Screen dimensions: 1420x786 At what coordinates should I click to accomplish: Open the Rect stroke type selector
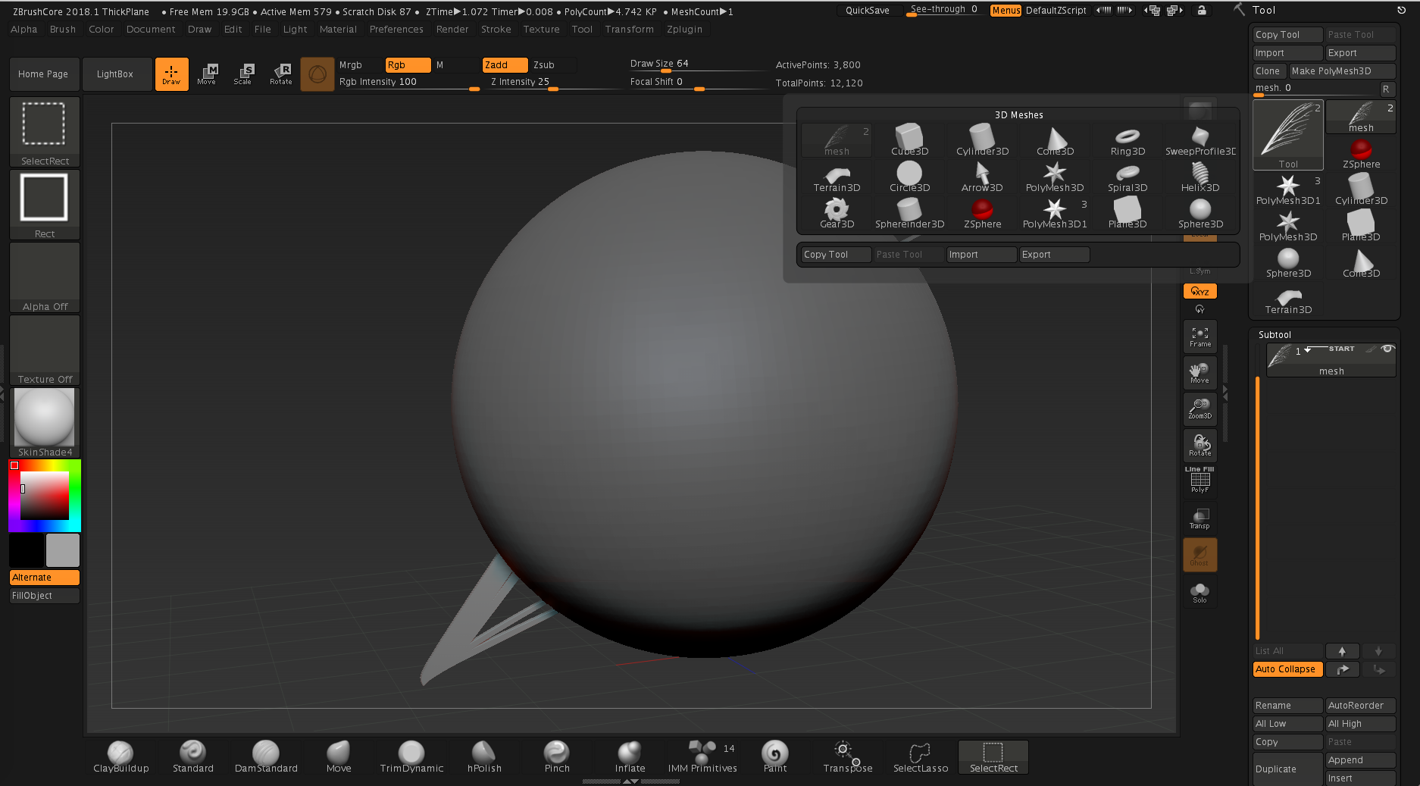[44, 197]
